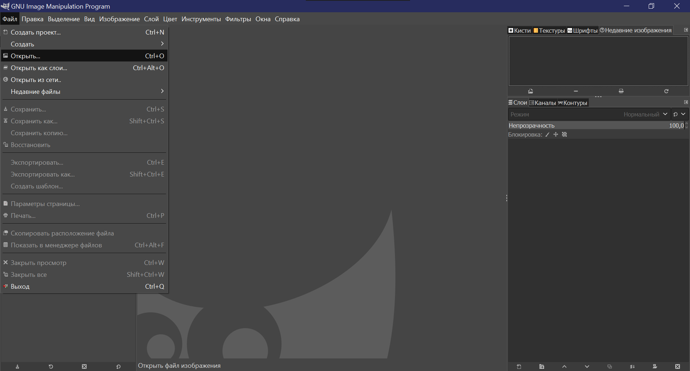Click the refresh previews icon in Recent Images panel
Screen dimensions: 690x371
click(x=666, y=91)
